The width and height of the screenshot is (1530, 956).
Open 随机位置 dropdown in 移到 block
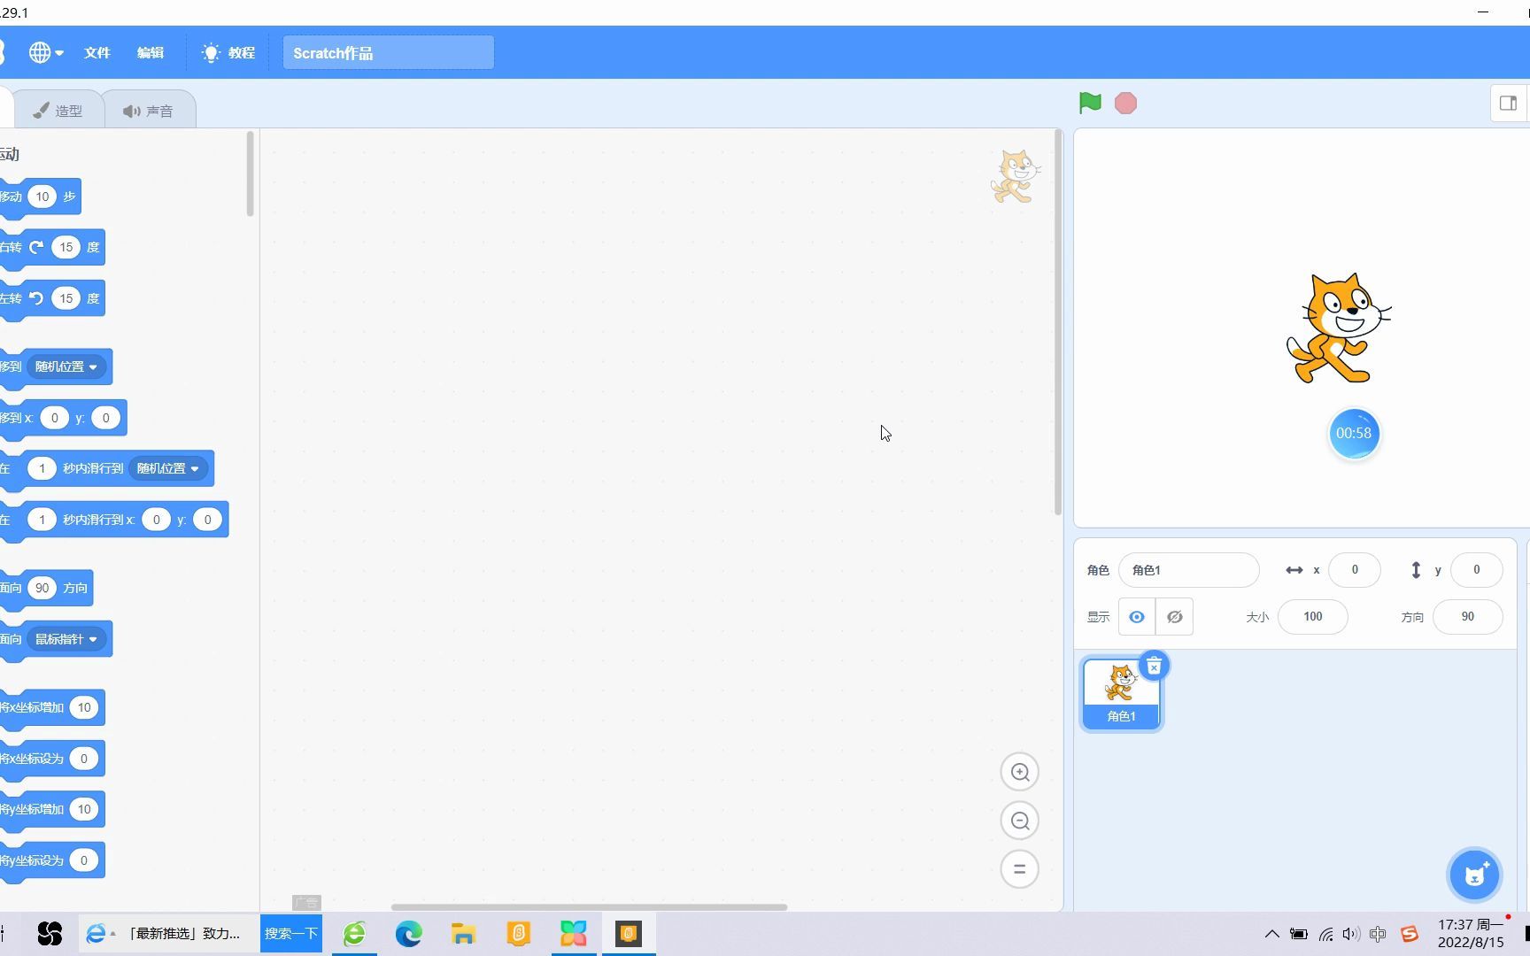click(66, 366)
